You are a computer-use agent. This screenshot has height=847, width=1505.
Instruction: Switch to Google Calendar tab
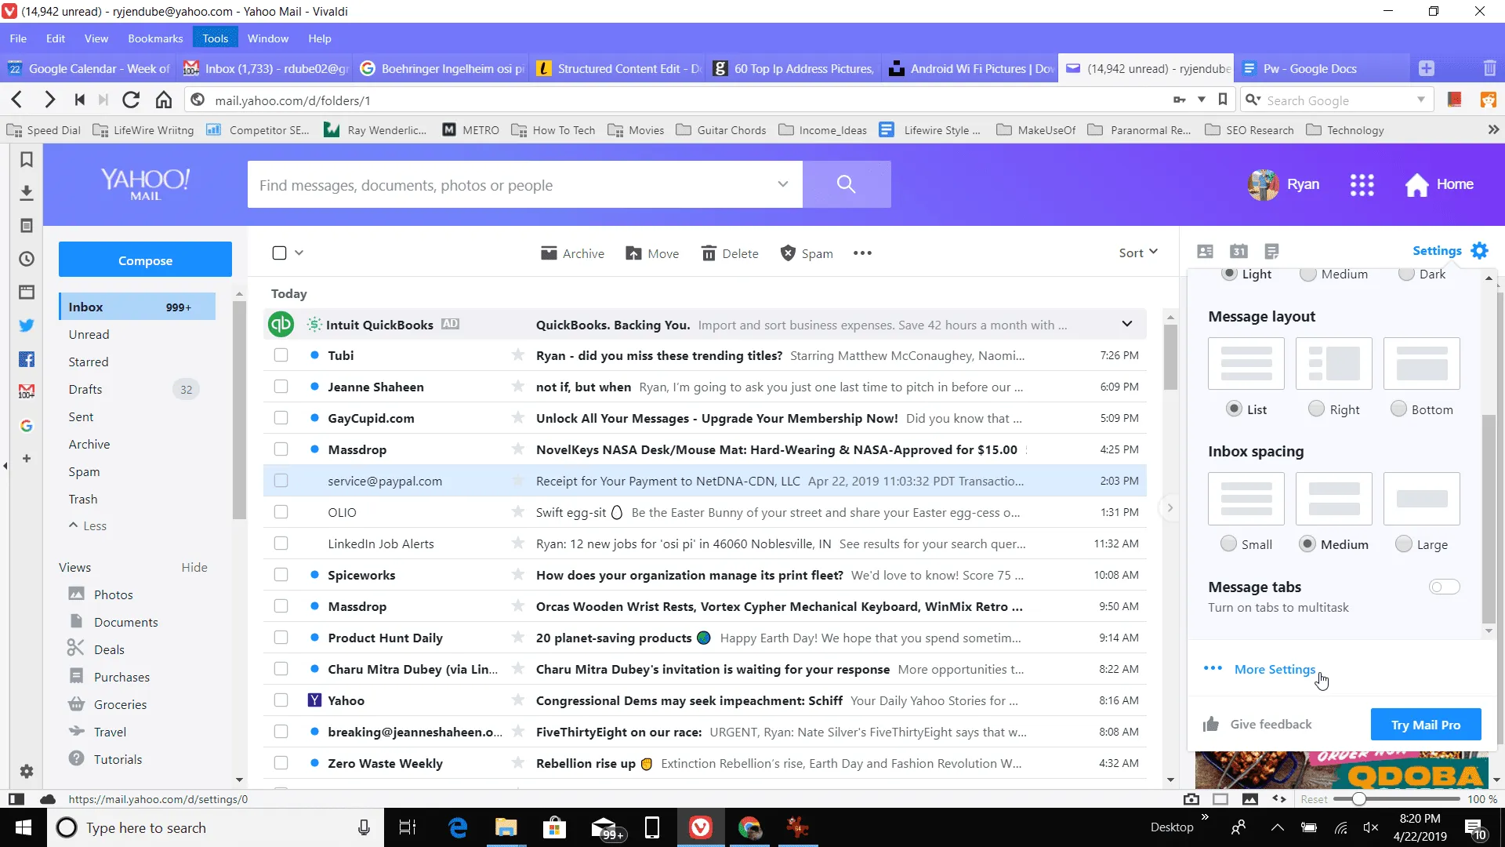[x=89, y=68]
